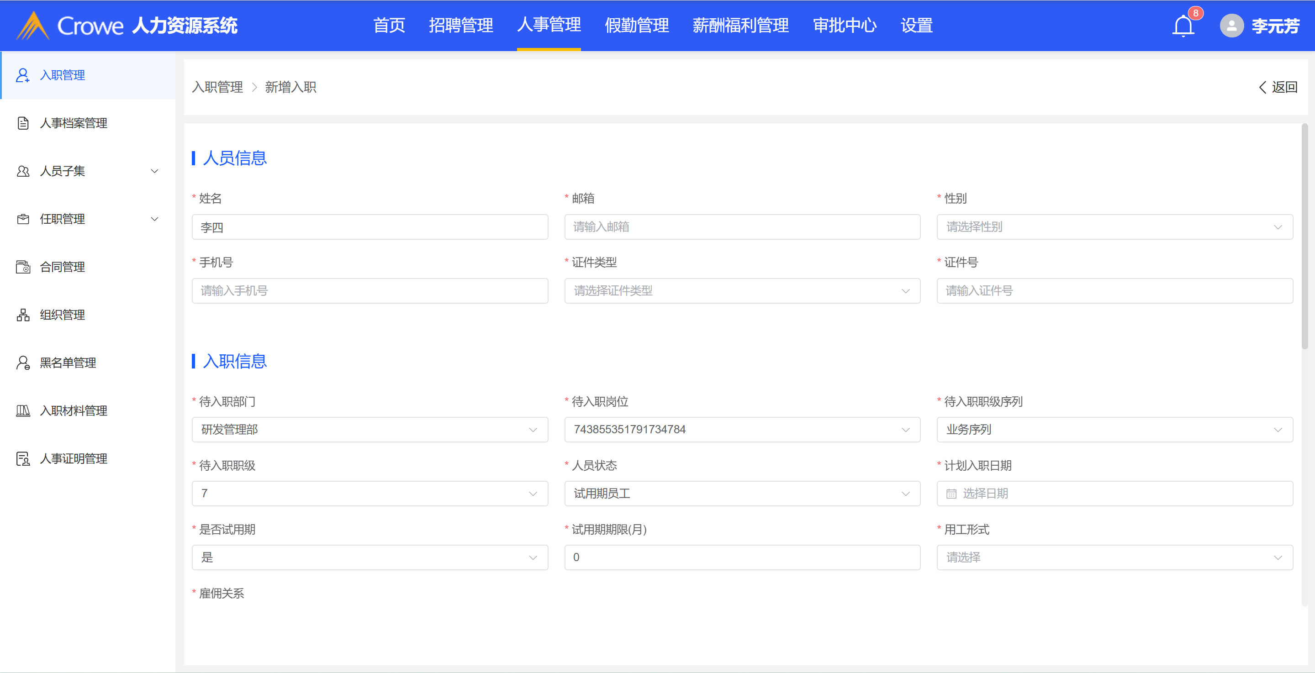Viewport: 1315px width, 673px height.
Task: Open 人事档案管理 via its document icon
Action: 23,123
